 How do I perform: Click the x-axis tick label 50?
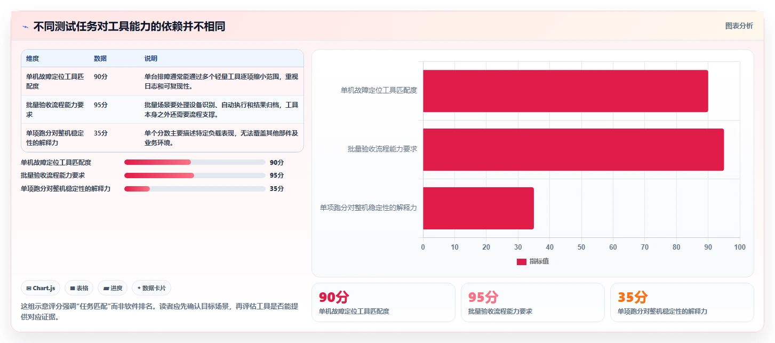click(581, 247)
